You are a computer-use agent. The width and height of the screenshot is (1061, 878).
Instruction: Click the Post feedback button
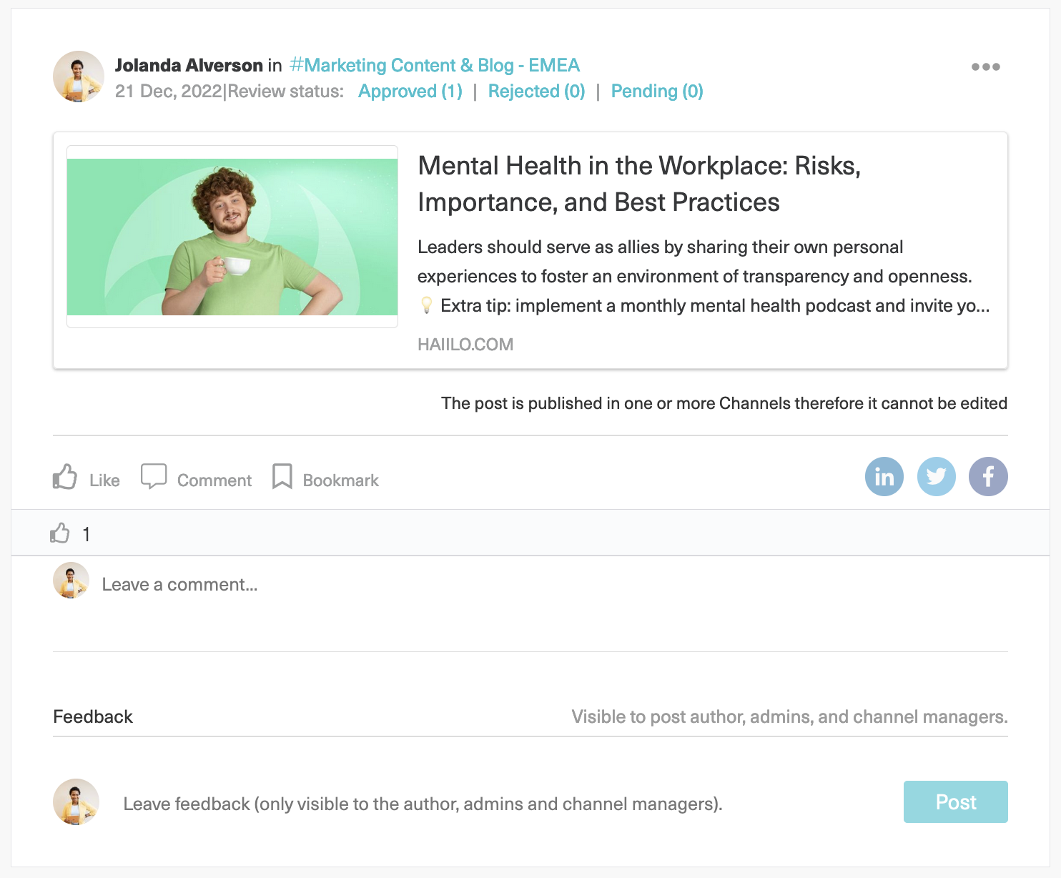pos(955,802)
